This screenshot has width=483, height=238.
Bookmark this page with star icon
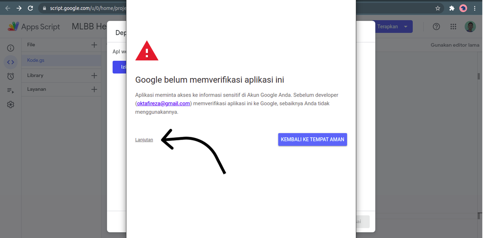click(438, 8)
